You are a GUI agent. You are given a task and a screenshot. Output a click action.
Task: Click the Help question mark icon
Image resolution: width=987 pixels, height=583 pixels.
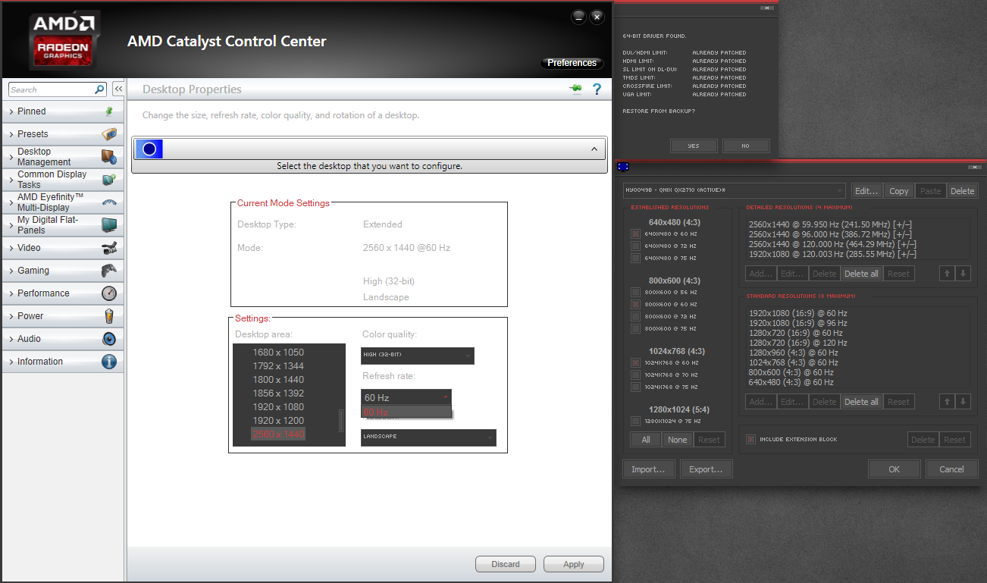597,89
